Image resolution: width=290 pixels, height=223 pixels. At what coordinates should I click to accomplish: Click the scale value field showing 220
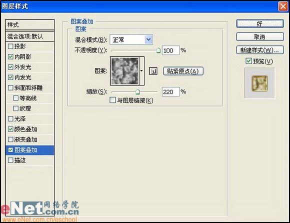(x=170, y=91)
